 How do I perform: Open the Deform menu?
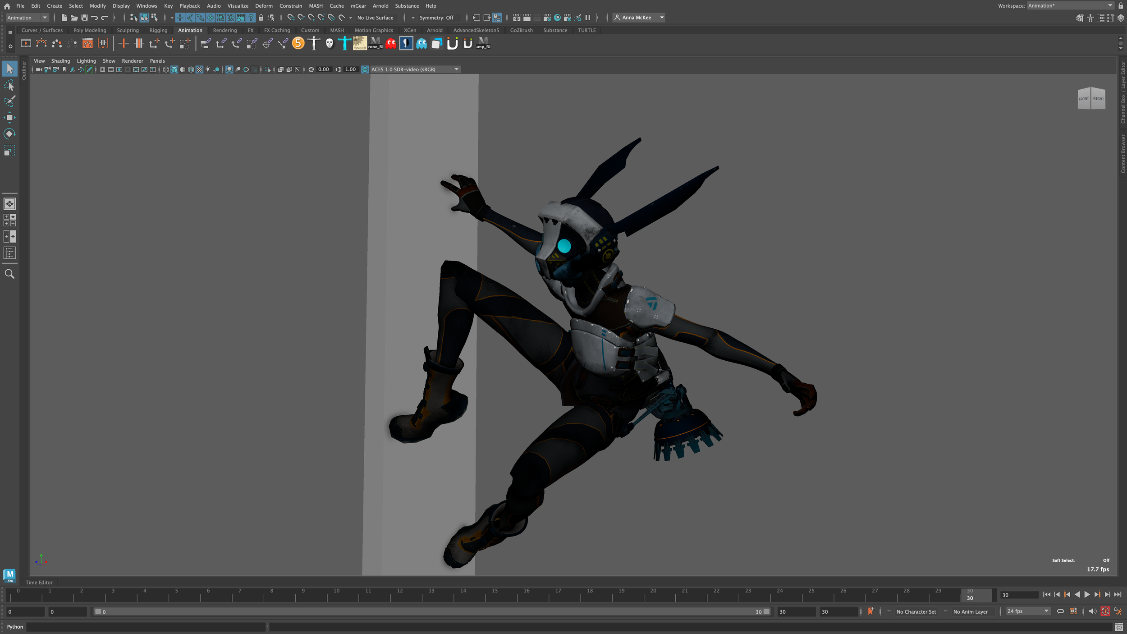(264, 6)
